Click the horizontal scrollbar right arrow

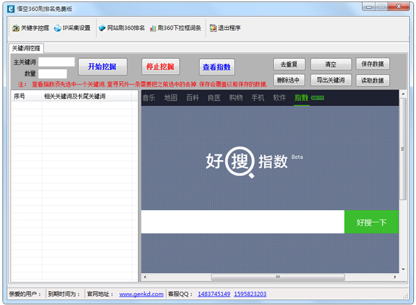coord(395,277)
